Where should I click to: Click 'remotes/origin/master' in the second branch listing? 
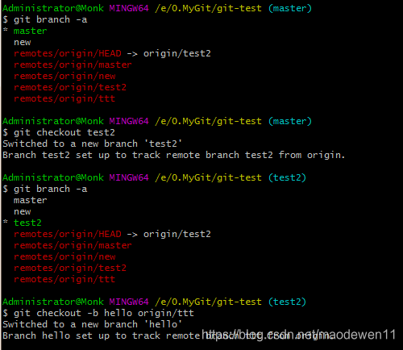pos(73,245)
